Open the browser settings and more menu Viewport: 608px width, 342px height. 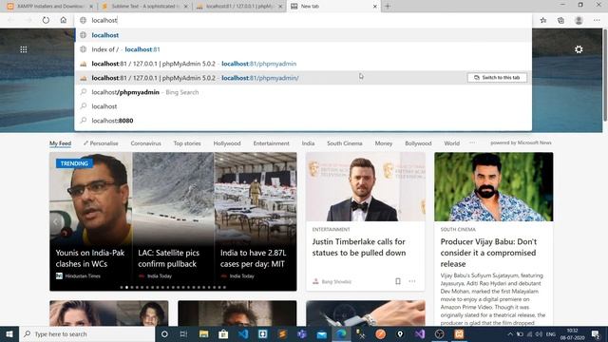[597, 20]
